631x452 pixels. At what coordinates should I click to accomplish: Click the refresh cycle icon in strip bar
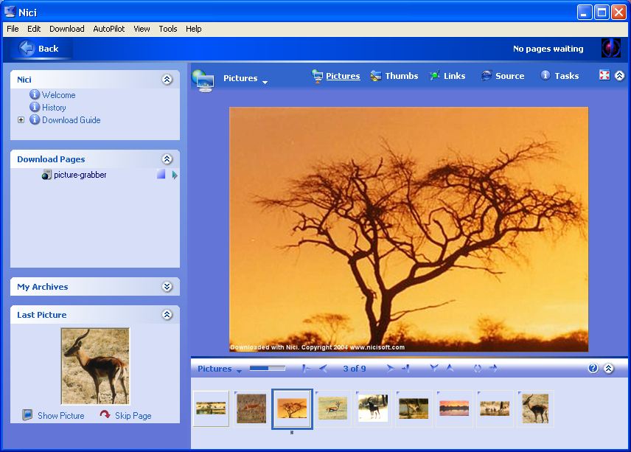coord(477,368)
